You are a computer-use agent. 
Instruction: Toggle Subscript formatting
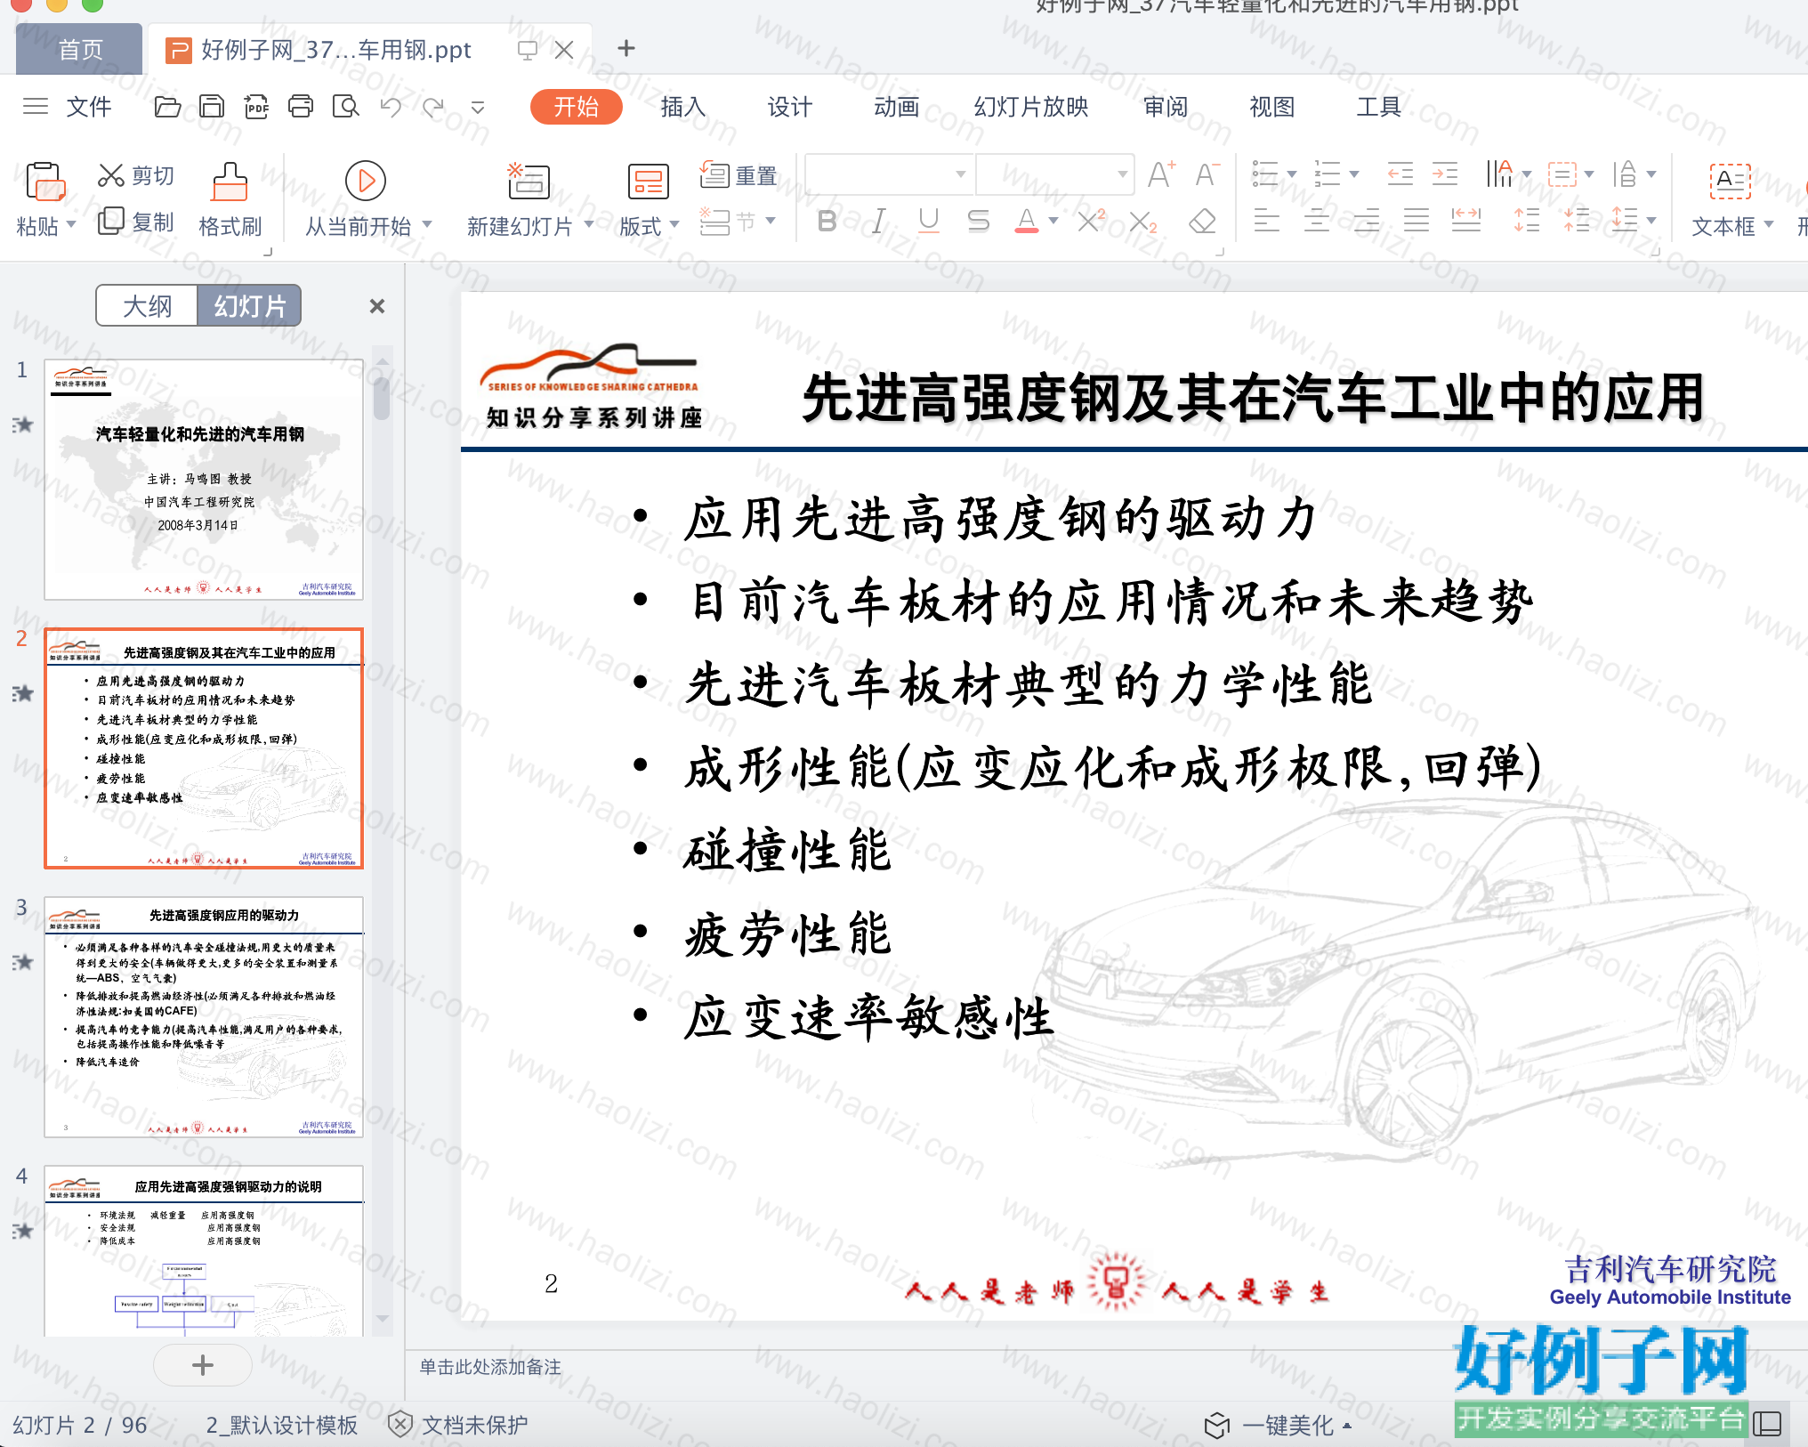[1143, 221]
